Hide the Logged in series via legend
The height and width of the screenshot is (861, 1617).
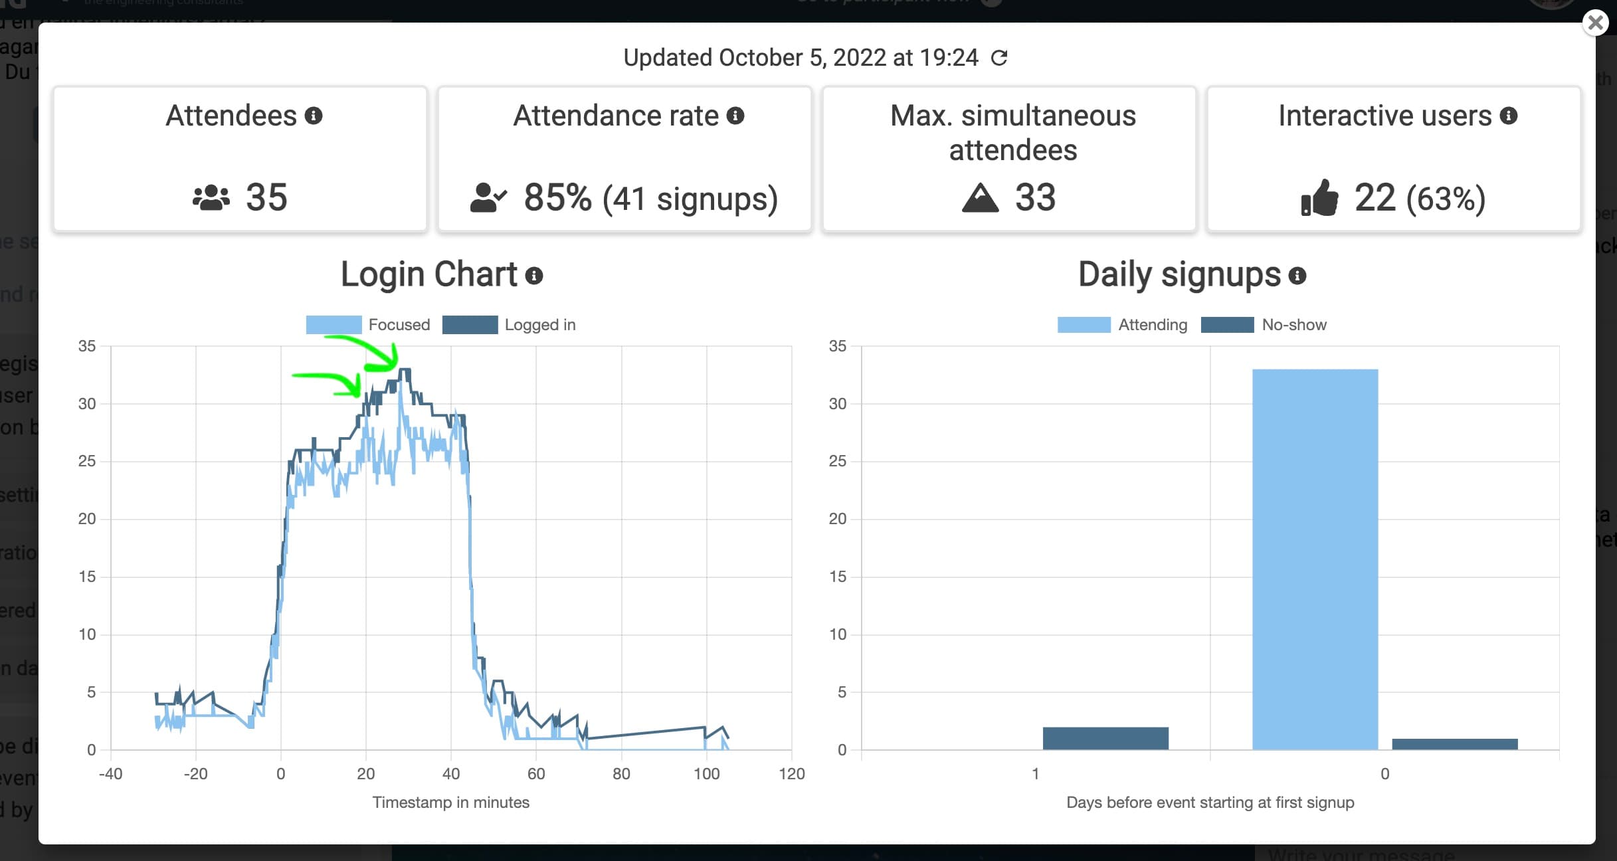coord(509,325)
